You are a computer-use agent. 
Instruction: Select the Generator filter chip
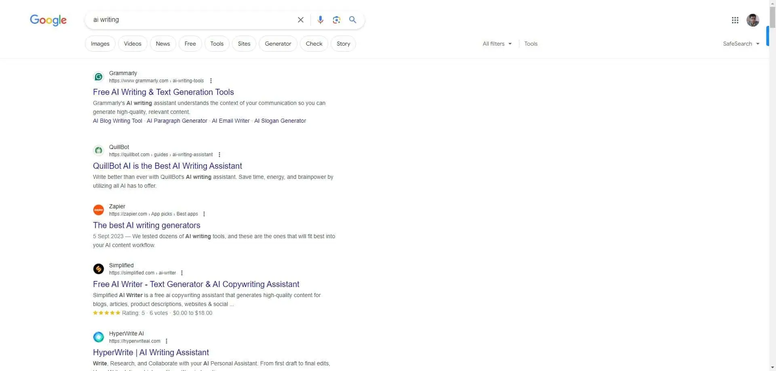pos(278,44)
